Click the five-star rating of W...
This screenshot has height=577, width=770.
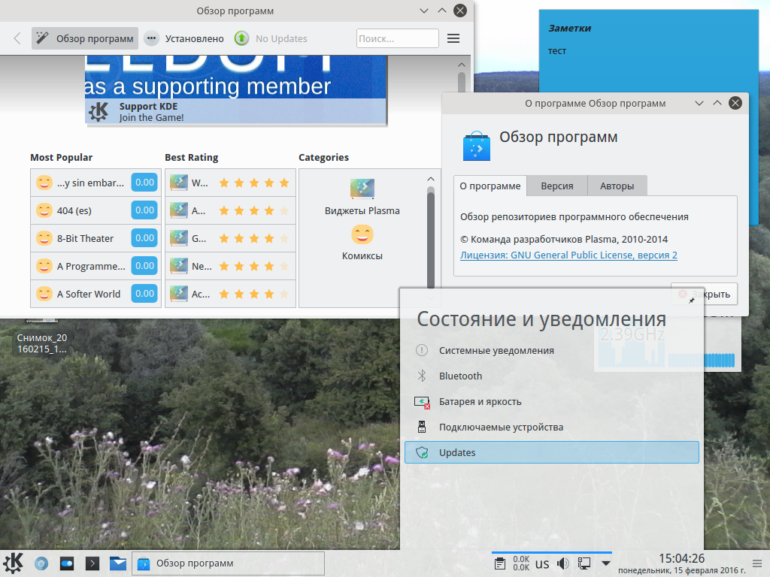[254, 183]
